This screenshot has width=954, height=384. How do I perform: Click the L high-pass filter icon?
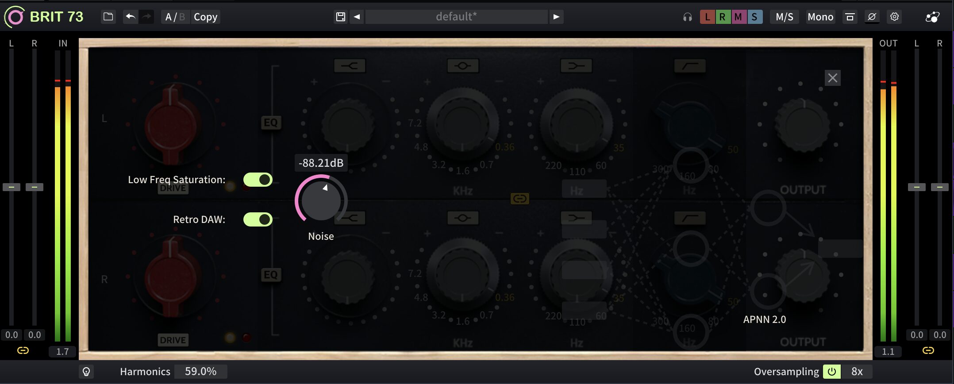(x=690, y=66)
